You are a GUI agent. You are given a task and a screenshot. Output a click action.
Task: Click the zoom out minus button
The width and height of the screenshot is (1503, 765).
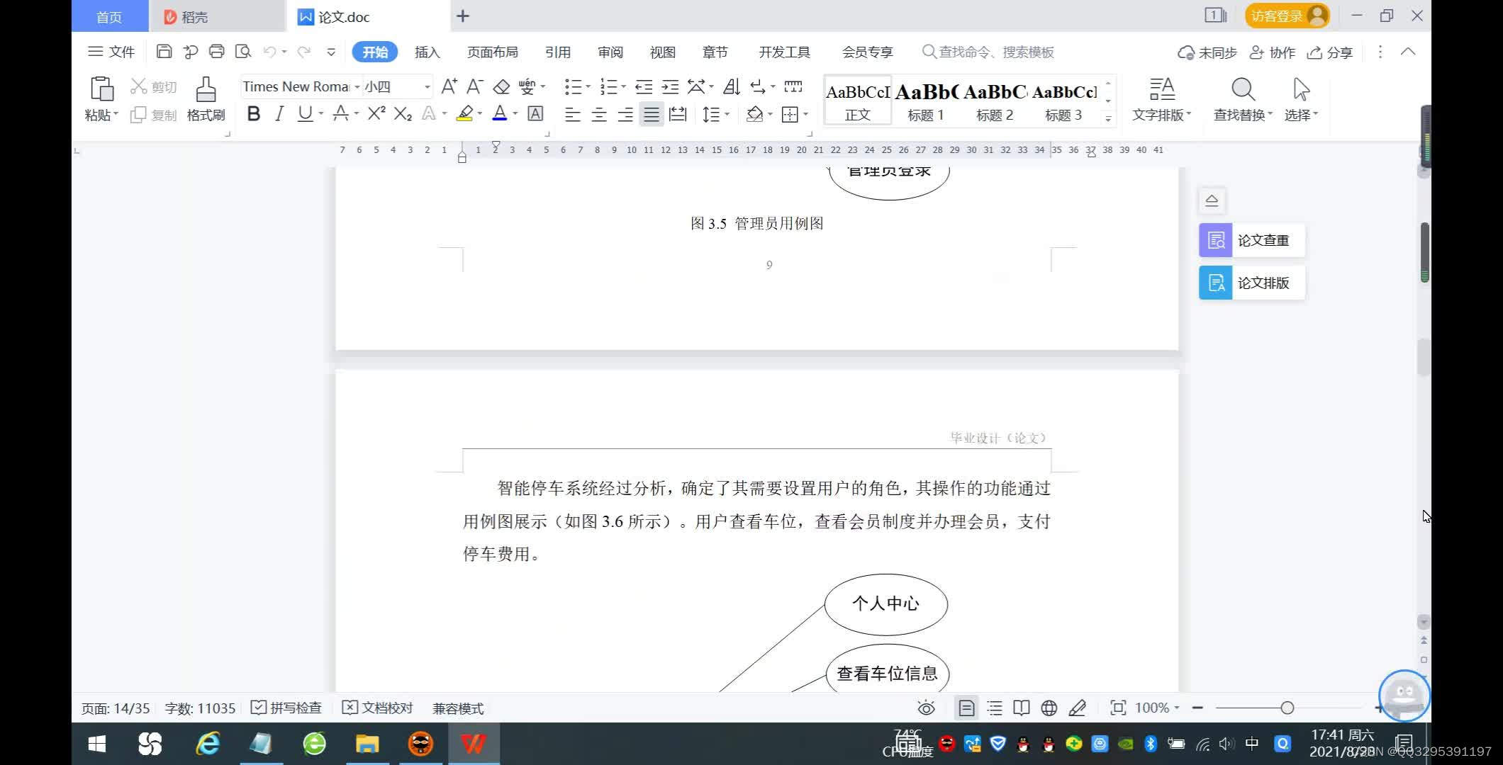pyautogui.click(x=1197, y=708)
